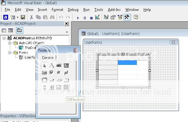Select the Label control tool
Viewport: 188px width, 122px height.
tap(52, 66)
